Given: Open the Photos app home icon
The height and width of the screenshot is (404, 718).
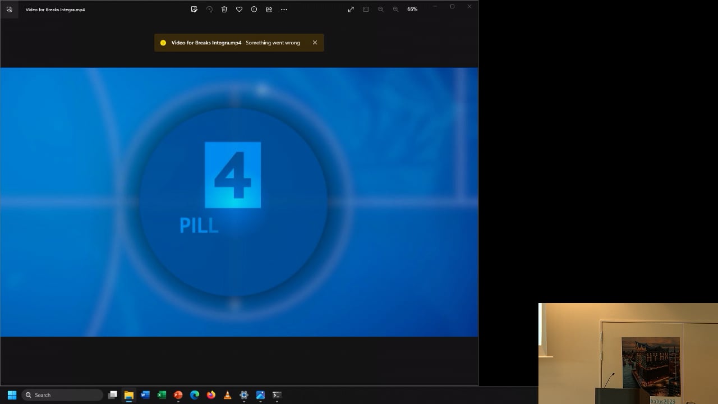Looking at the screenshot, I should tap(9, 10).
